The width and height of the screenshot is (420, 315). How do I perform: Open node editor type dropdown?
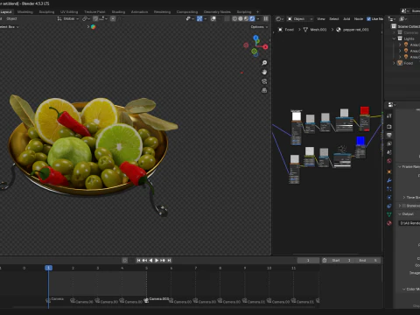pyautogui.click(x=279, y=18)
